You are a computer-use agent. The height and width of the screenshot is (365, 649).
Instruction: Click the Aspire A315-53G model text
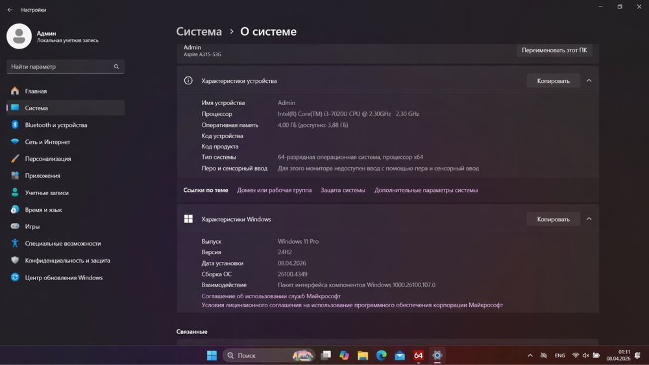tap(202, 54)
